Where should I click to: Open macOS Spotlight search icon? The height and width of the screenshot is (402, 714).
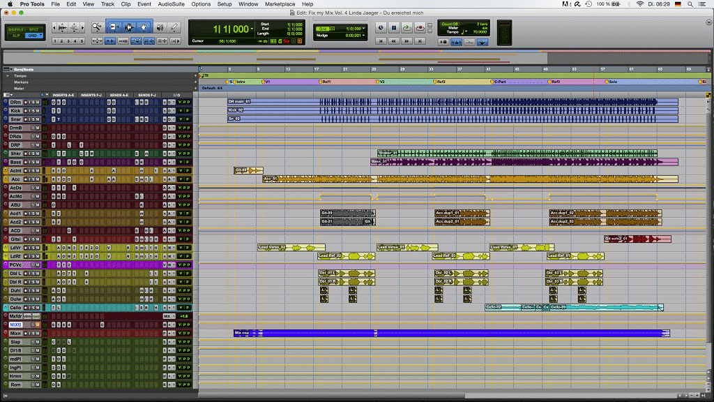(x=690, y=4)
